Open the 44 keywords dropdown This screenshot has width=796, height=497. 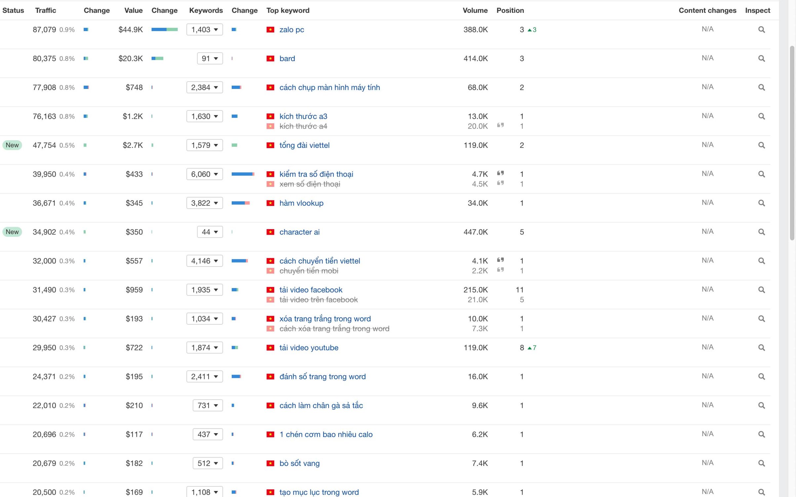[x=210, y=232]
